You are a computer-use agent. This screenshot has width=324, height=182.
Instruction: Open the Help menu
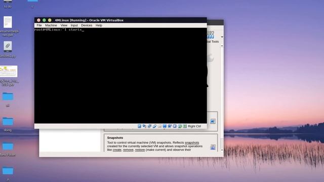[99, 25]
